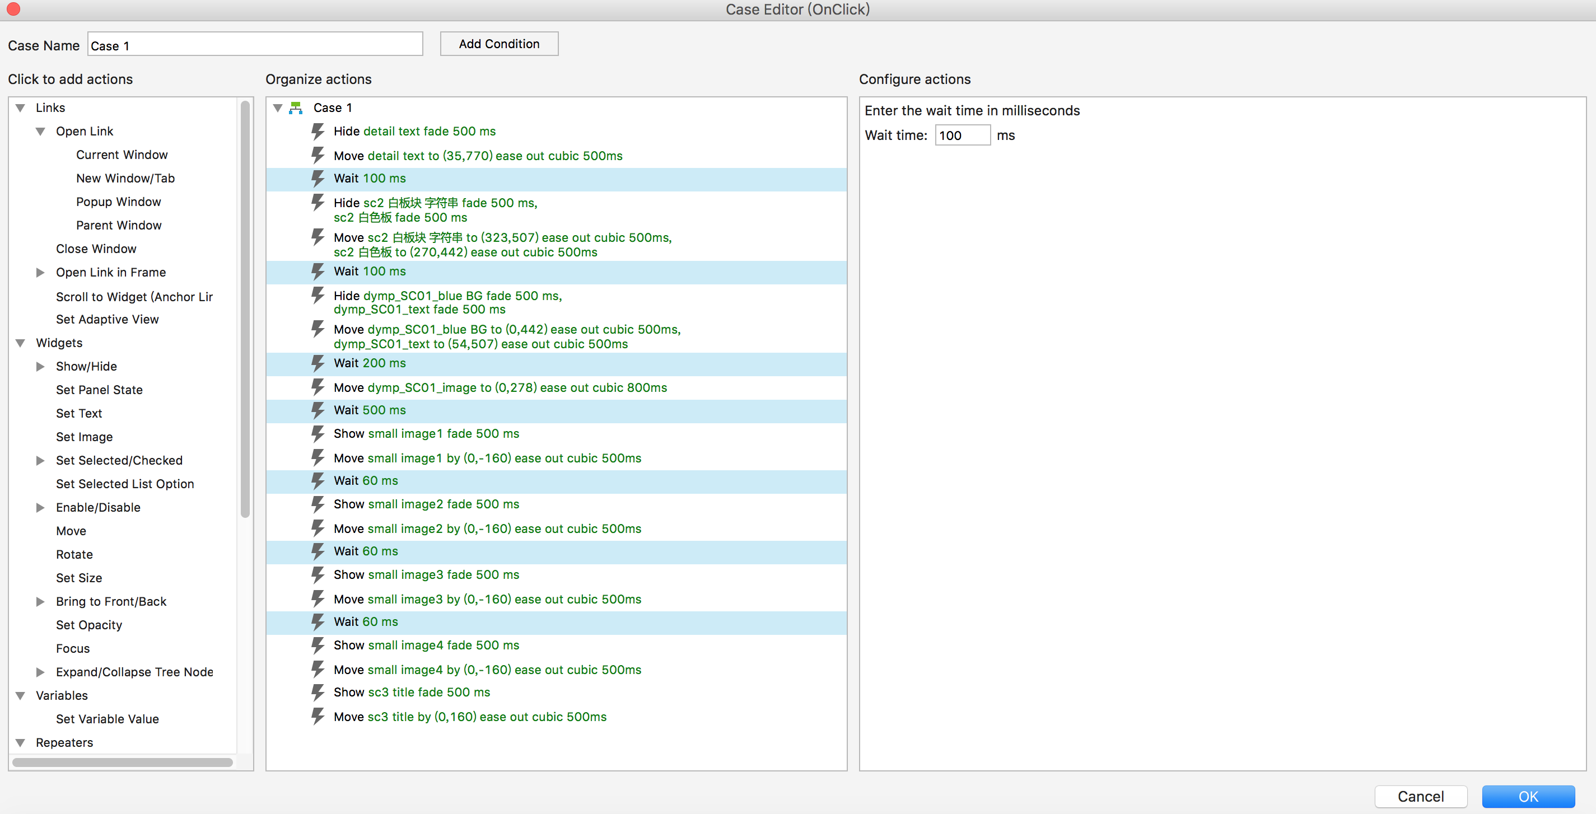This screenshot has width=1596, height=814.
Task: Expand Bring to Front/Back options
Action: click(41, 601)
